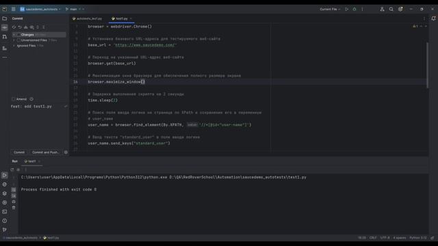
Task: Run the current file with play icon
Action: (346, 9)
